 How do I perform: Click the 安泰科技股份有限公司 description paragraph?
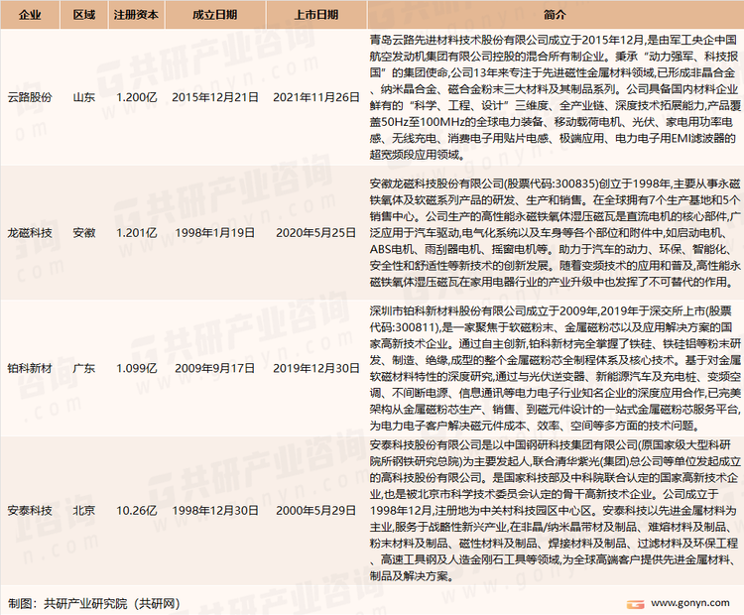pos(556,511)
